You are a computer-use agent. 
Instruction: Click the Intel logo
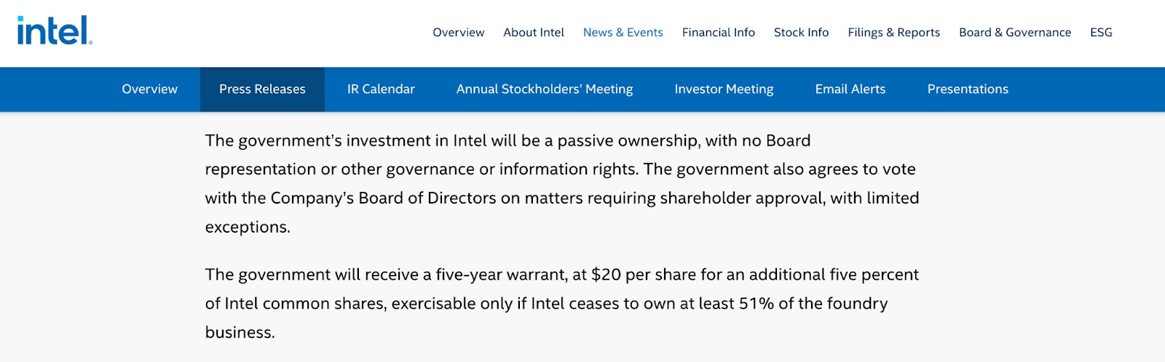(55, 31)
